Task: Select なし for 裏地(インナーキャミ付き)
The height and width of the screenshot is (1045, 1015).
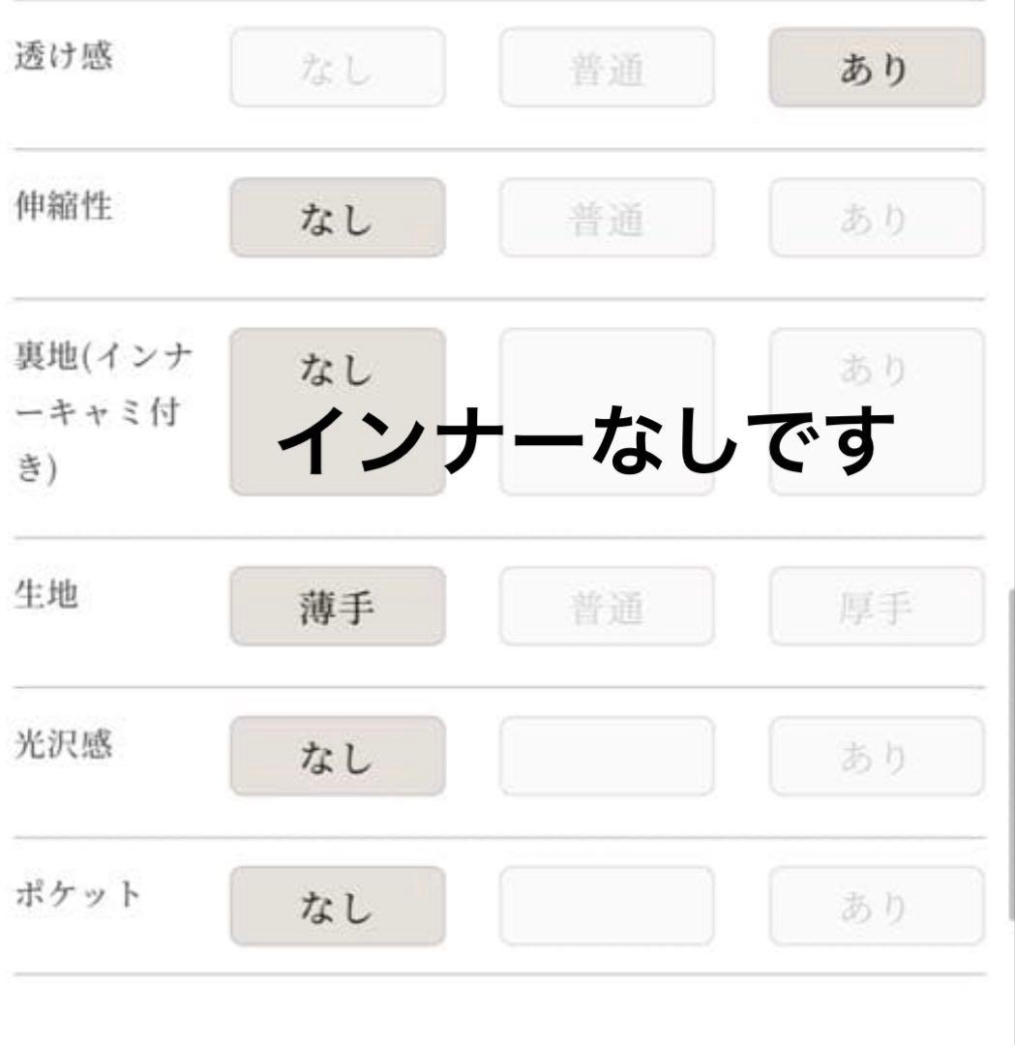Action: coord(337,371)
